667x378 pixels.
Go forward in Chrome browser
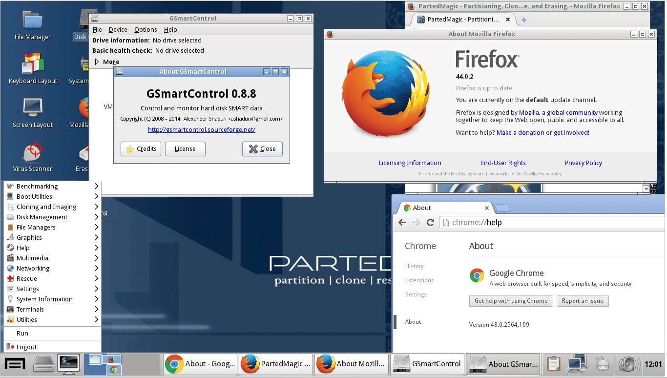click(x=416, y=222)
